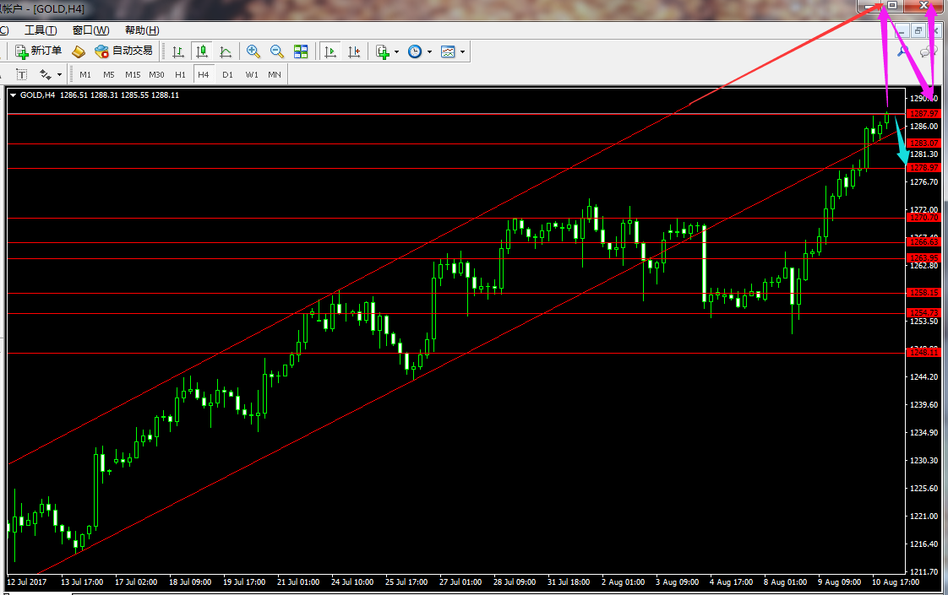This screenshot has height=595, width=948.
Task: Open the 帮助(H) help menu
Action: click(142, 30)
